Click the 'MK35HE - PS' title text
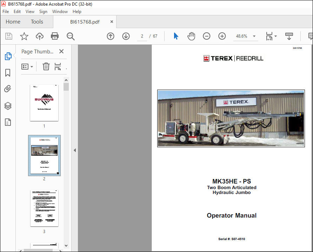The width and height of the screenshot is (313, 252). (232, 181)
